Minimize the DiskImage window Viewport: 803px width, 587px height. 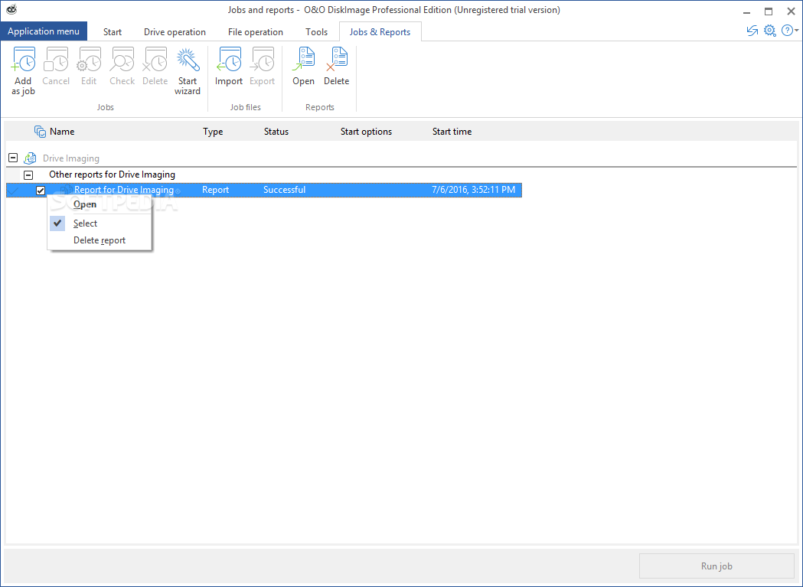pos(746,11)
